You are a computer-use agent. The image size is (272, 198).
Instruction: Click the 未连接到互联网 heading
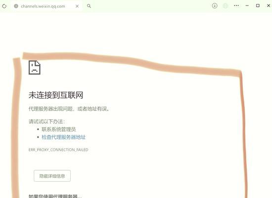[x=56, y=95]
